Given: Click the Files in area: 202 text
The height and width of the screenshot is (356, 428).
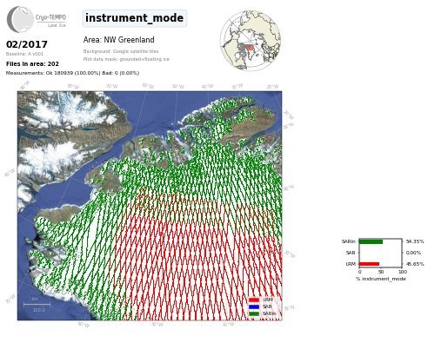Looking at the screenshot, I should point(32,64).
